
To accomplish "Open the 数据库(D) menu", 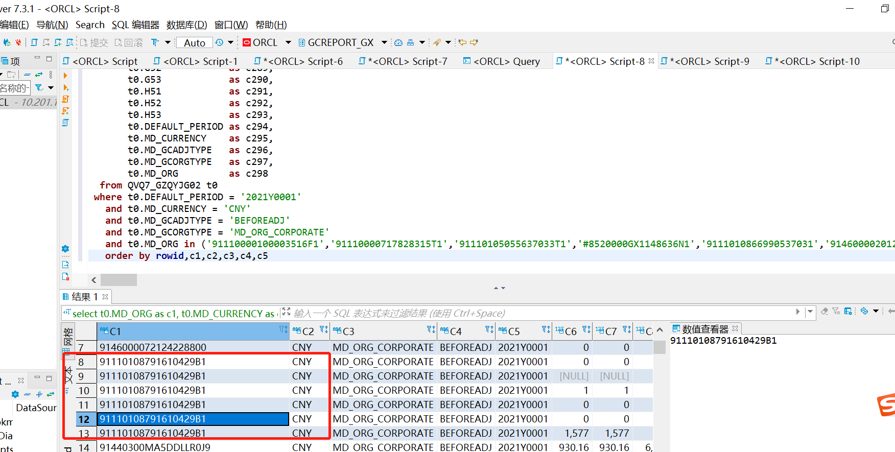I will point(187,25).
